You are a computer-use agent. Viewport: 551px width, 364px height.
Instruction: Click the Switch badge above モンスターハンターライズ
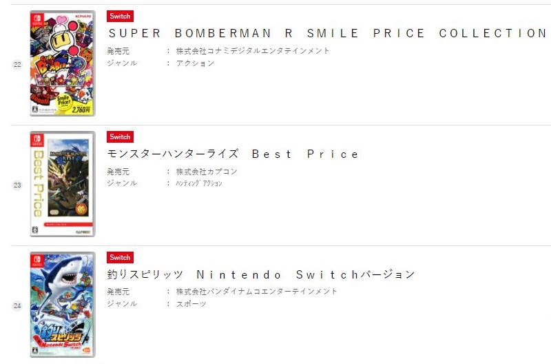(x=120, y=136)
